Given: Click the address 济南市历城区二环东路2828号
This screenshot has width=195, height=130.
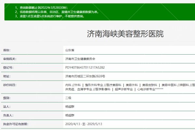Looking at the screenshot, I should pos(85,76).
